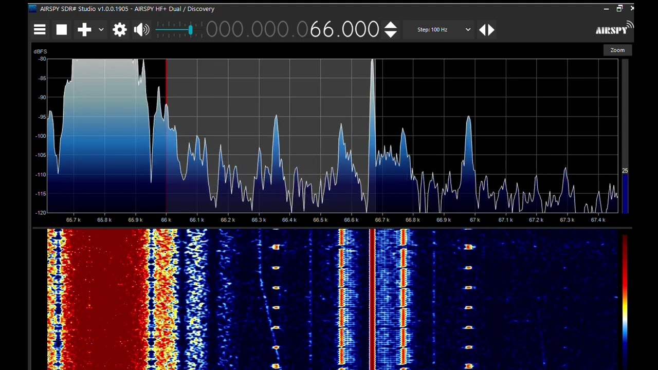
Task: Click the -100 dBFS scale label
Action: click(41, 136)
